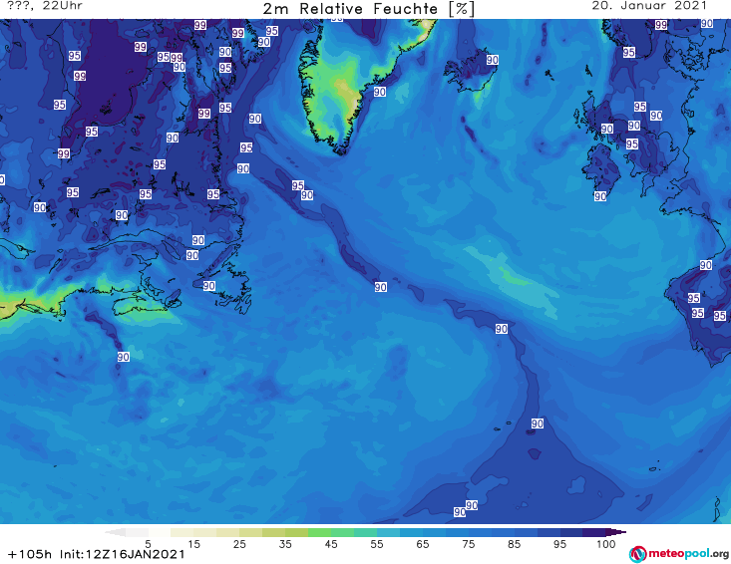Click color scale label '75'
Screen dimensions: 731x564
[x=468, y=544]
